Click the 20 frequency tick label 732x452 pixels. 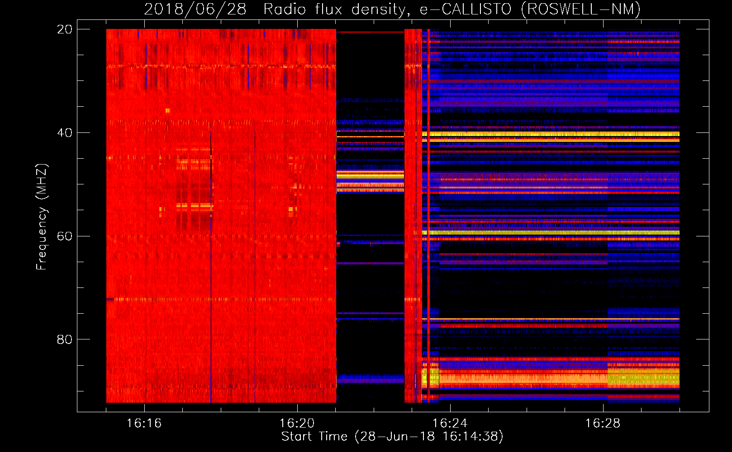[x=64, y=29]
